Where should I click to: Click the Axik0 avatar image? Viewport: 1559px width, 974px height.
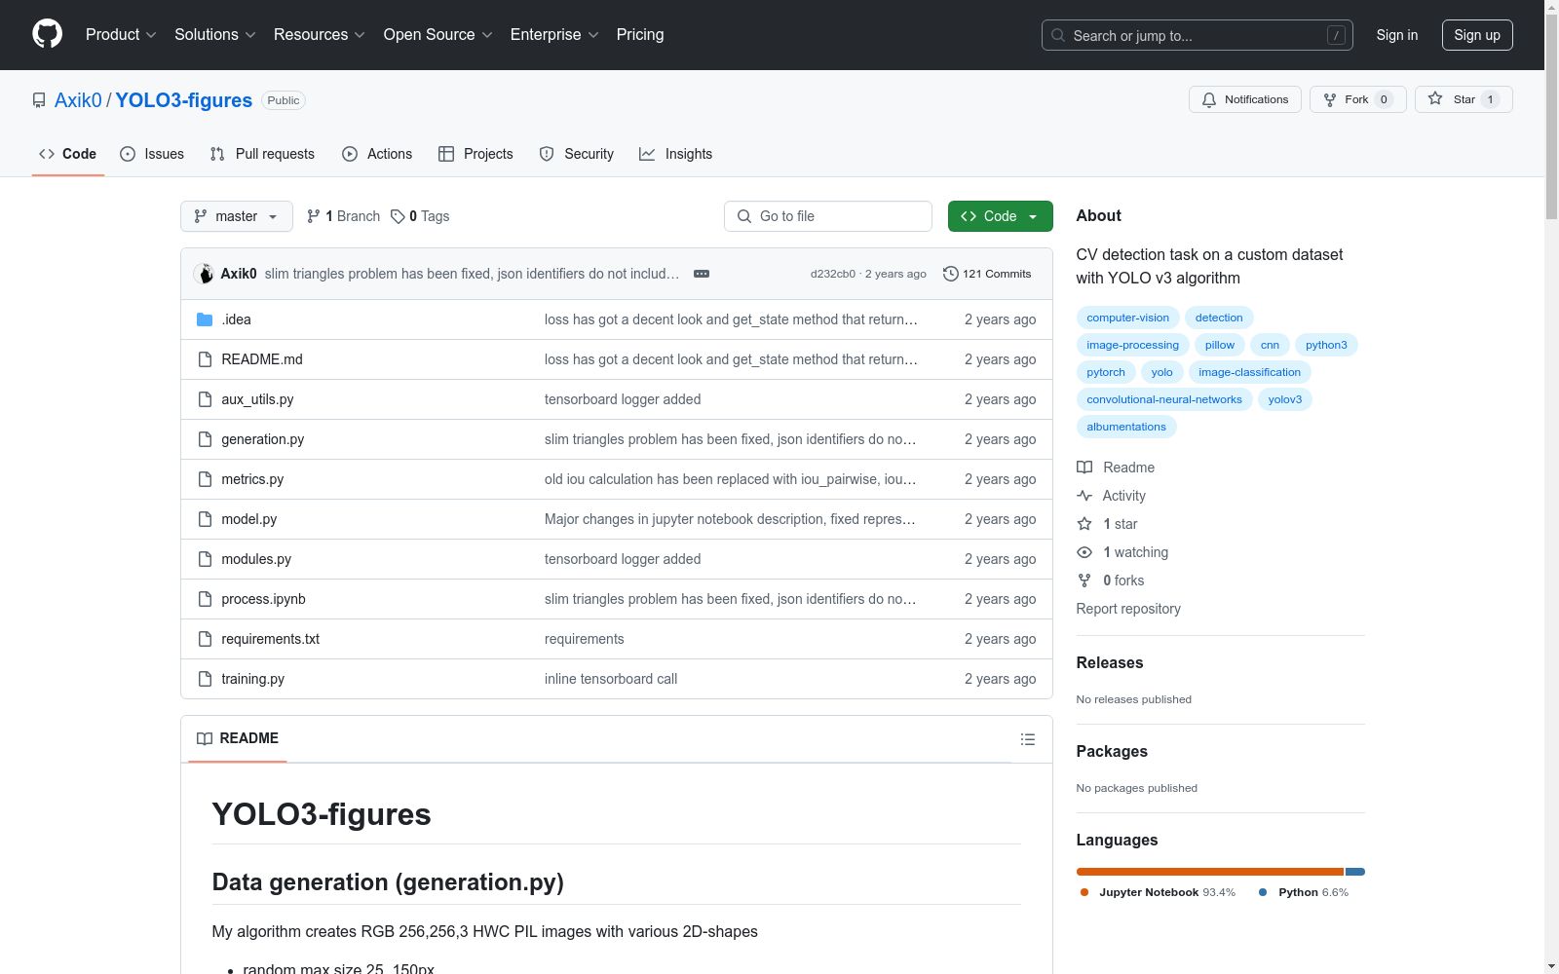click(x=204, y=274)
